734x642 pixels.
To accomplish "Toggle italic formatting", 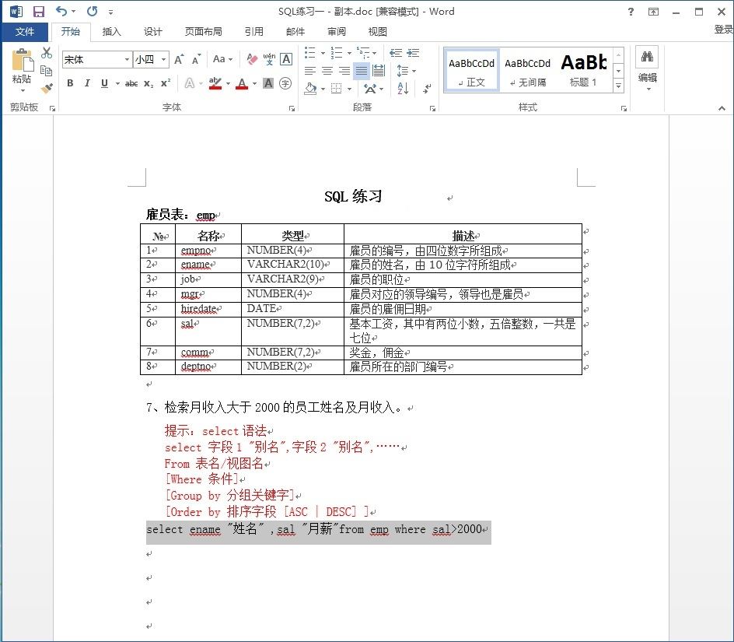I will tap(87, 83).
